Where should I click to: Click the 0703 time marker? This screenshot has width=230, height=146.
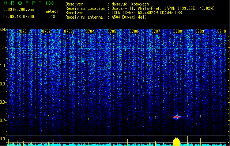pyautogui.click(x=68, y=31)
